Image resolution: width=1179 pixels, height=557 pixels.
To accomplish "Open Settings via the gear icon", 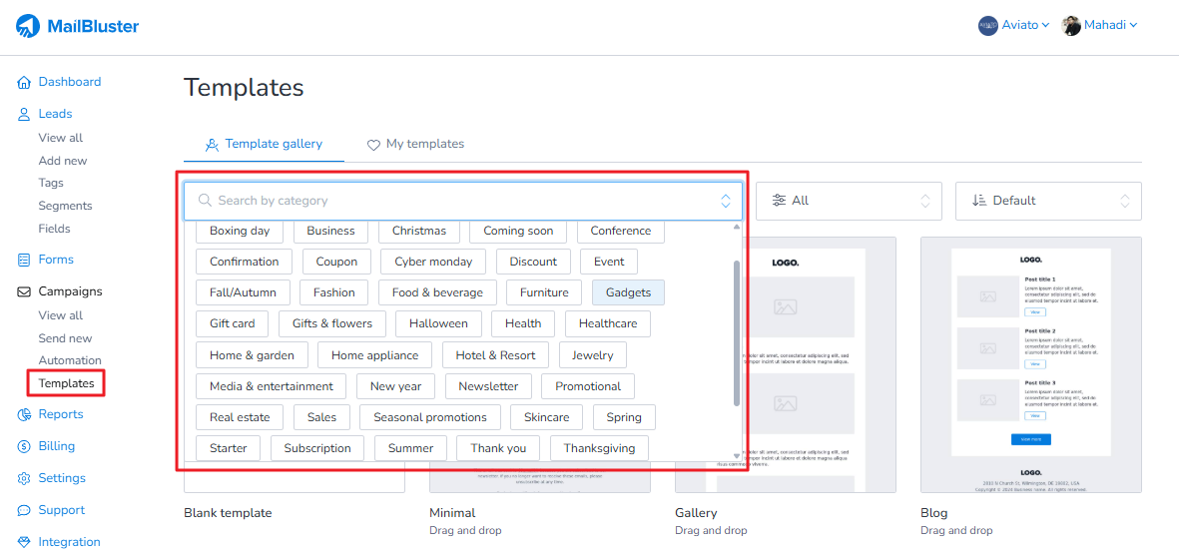I will click(25, 479).
